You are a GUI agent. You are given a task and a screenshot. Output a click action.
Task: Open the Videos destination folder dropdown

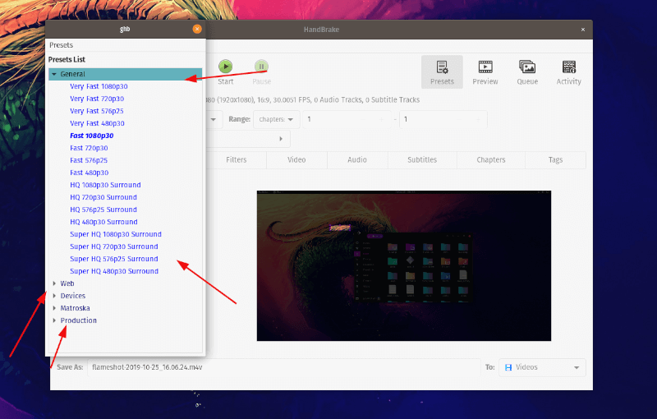[x=543, y=367]
